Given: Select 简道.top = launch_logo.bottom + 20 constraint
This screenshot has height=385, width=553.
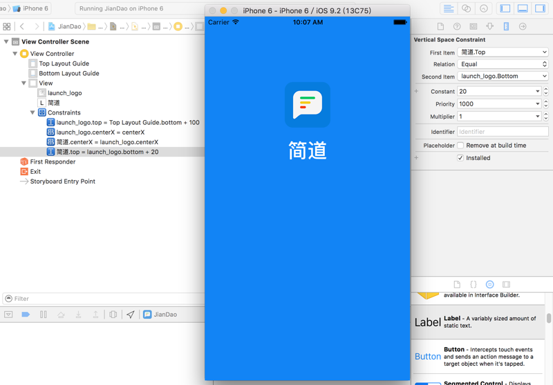Looking at the screenshot, I should tap(102, 152).
